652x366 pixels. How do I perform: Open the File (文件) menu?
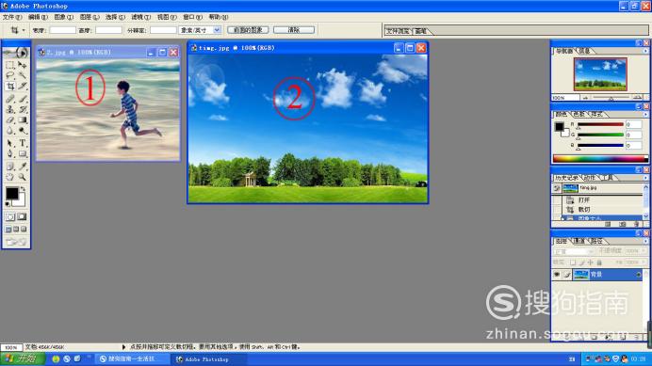coord(11,17)
